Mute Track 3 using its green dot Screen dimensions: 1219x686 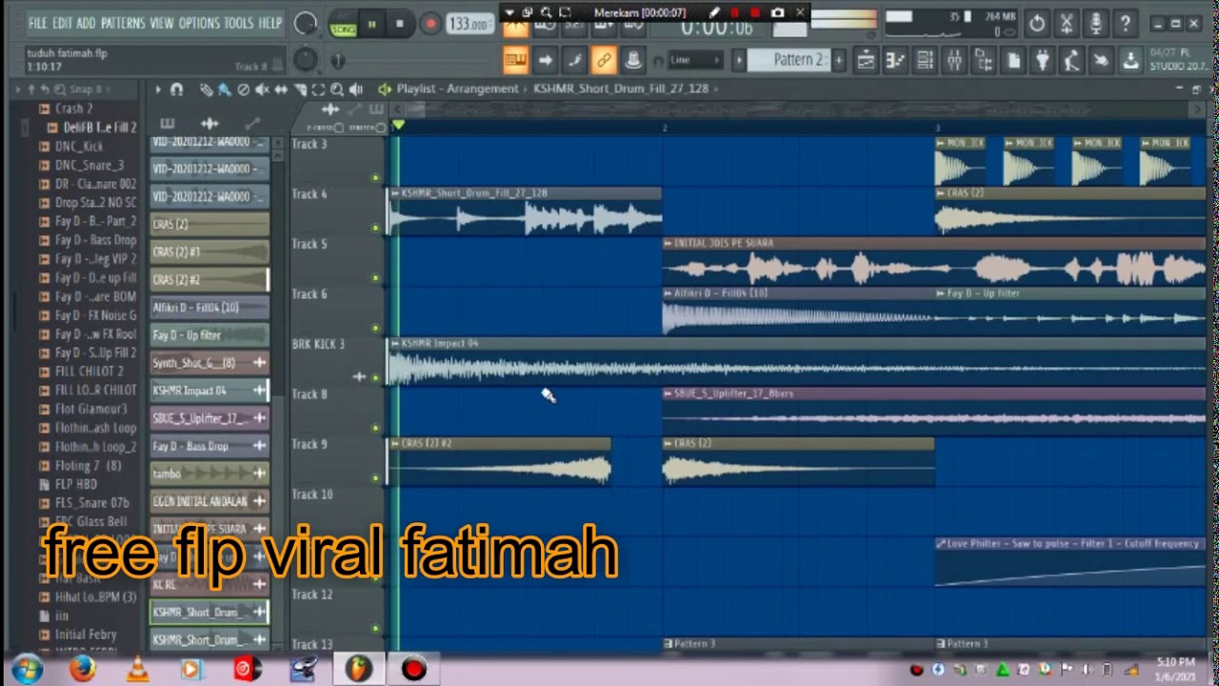pos(375,178)
